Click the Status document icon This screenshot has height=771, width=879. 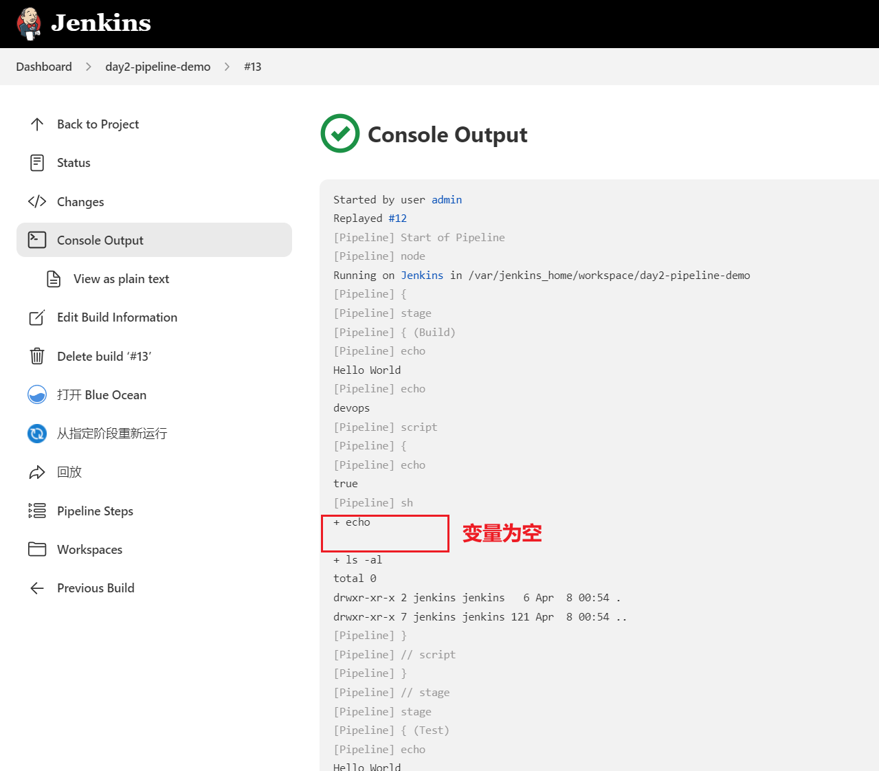coord(37,163)
